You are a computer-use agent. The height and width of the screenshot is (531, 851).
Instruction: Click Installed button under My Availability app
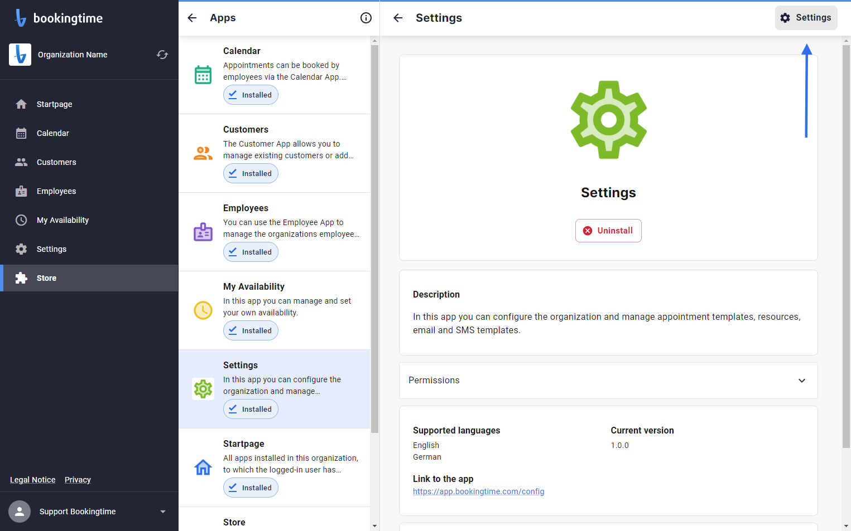coord(251,330)
